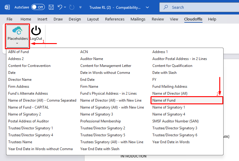Select Date with Slash placeholder
Screen dimensions: 239x161
click(x=164, y=73)
